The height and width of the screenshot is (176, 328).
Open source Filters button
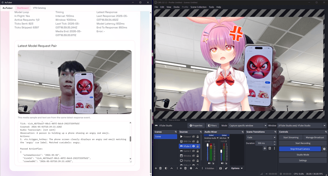click(212, 126)
